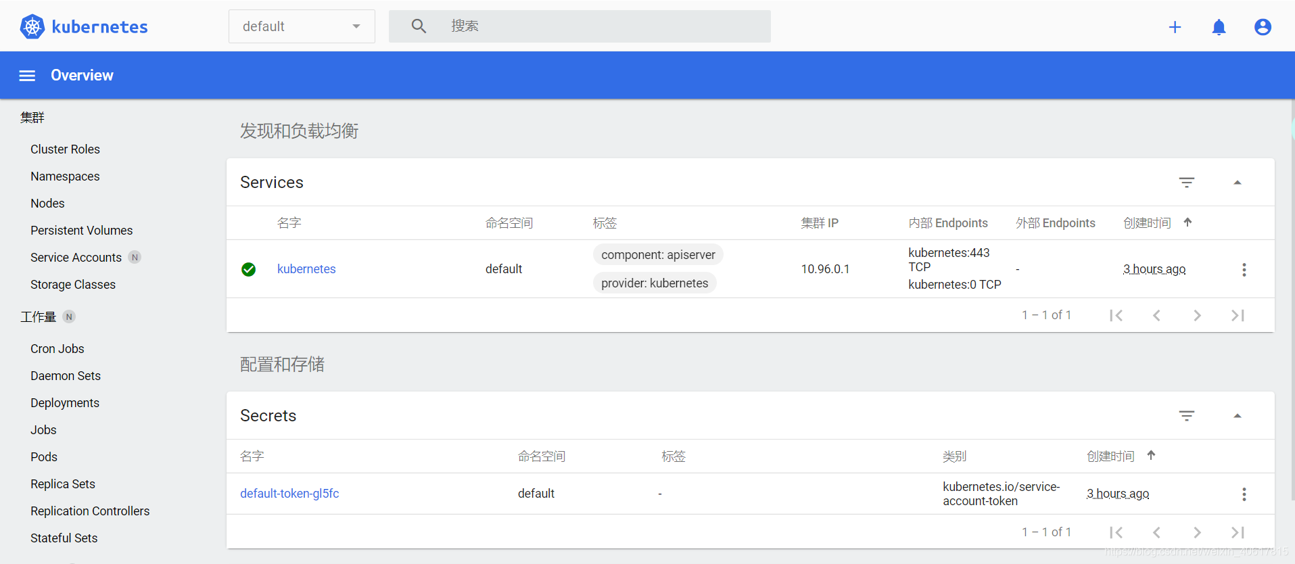
Task: Open the hamburger navigation menu
Action: 27,76
